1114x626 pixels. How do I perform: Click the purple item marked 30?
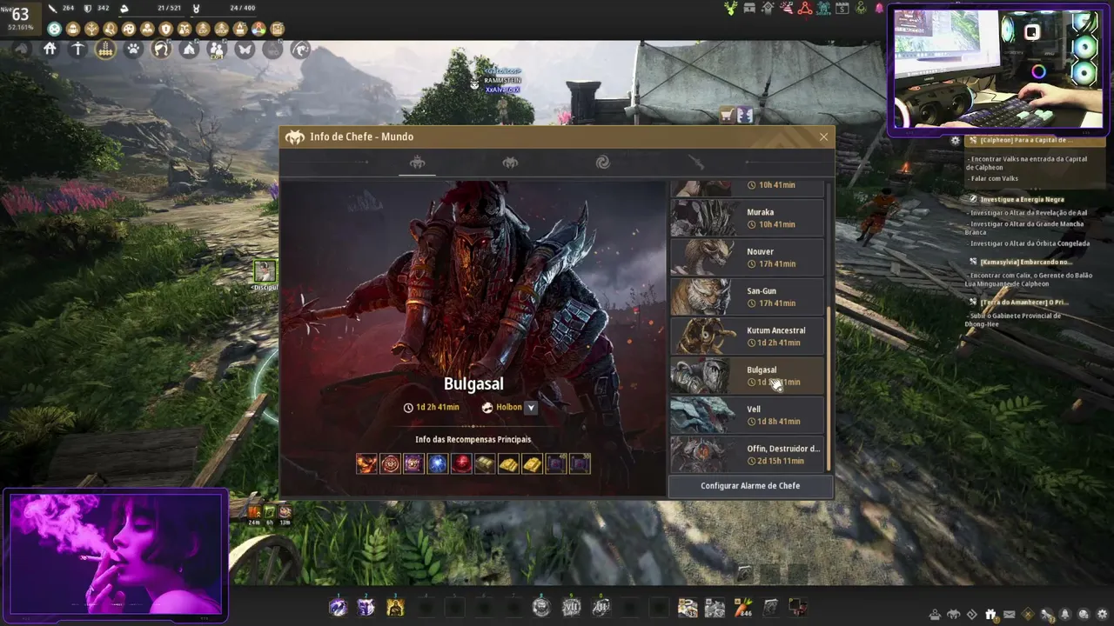579,463
